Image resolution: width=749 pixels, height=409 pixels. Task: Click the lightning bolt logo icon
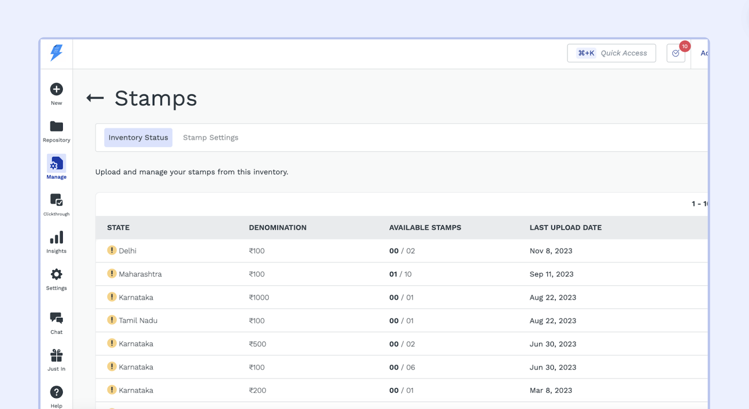(x=57, y=52)
